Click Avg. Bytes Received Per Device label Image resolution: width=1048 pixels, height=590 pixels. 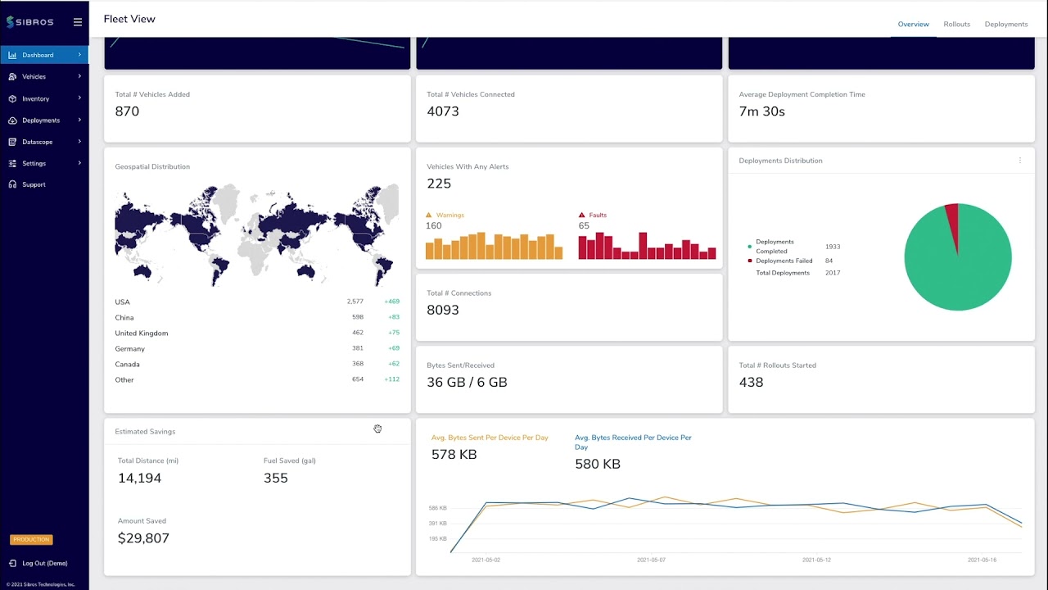pyautogui.click(x=633, y=442)
